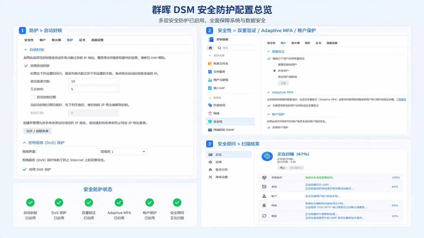Collapse 连接性 group in sidebar
Screen dimensions: 424x238
click(210, 98)
